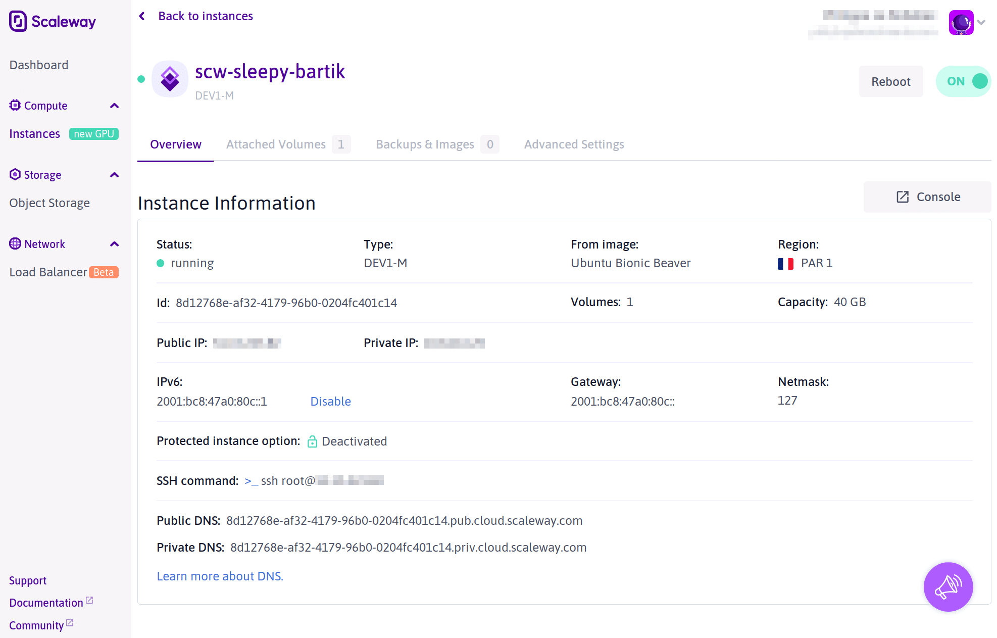Image resolution: width=997 pixels, height=638 pixels.
Task: Click the French flag region icon
Action: tap(785, 264)
